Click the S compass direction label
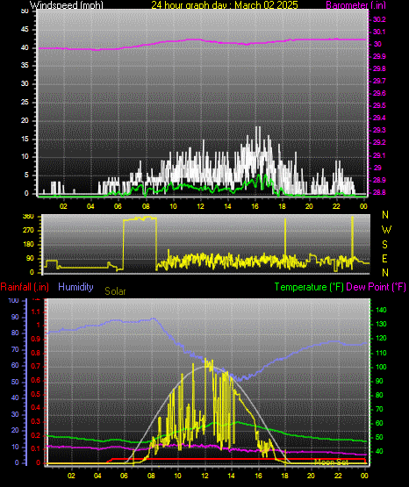 click(x=384, y=245)
